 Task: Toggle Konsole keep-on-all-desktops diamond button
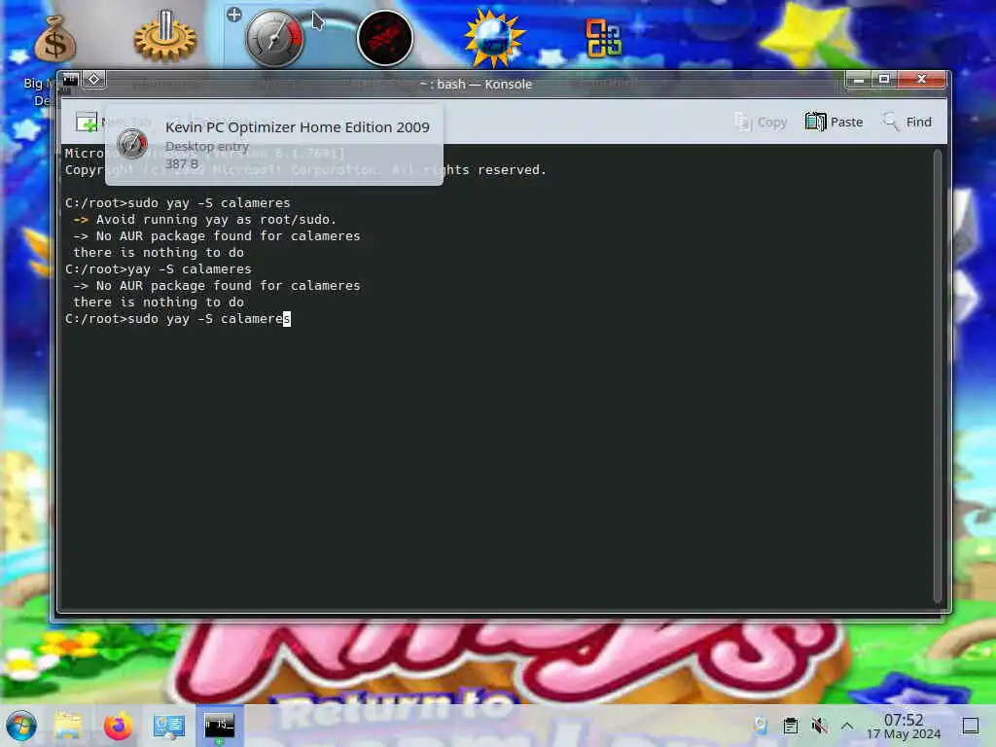[94, 80]
